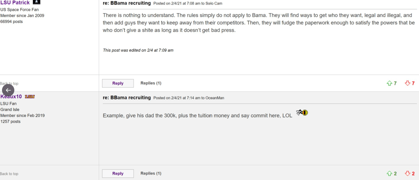Screen dimensions: 419x180
Task: Click the round back arrow button
Action: pyautogui.click(x=8, y=90)
